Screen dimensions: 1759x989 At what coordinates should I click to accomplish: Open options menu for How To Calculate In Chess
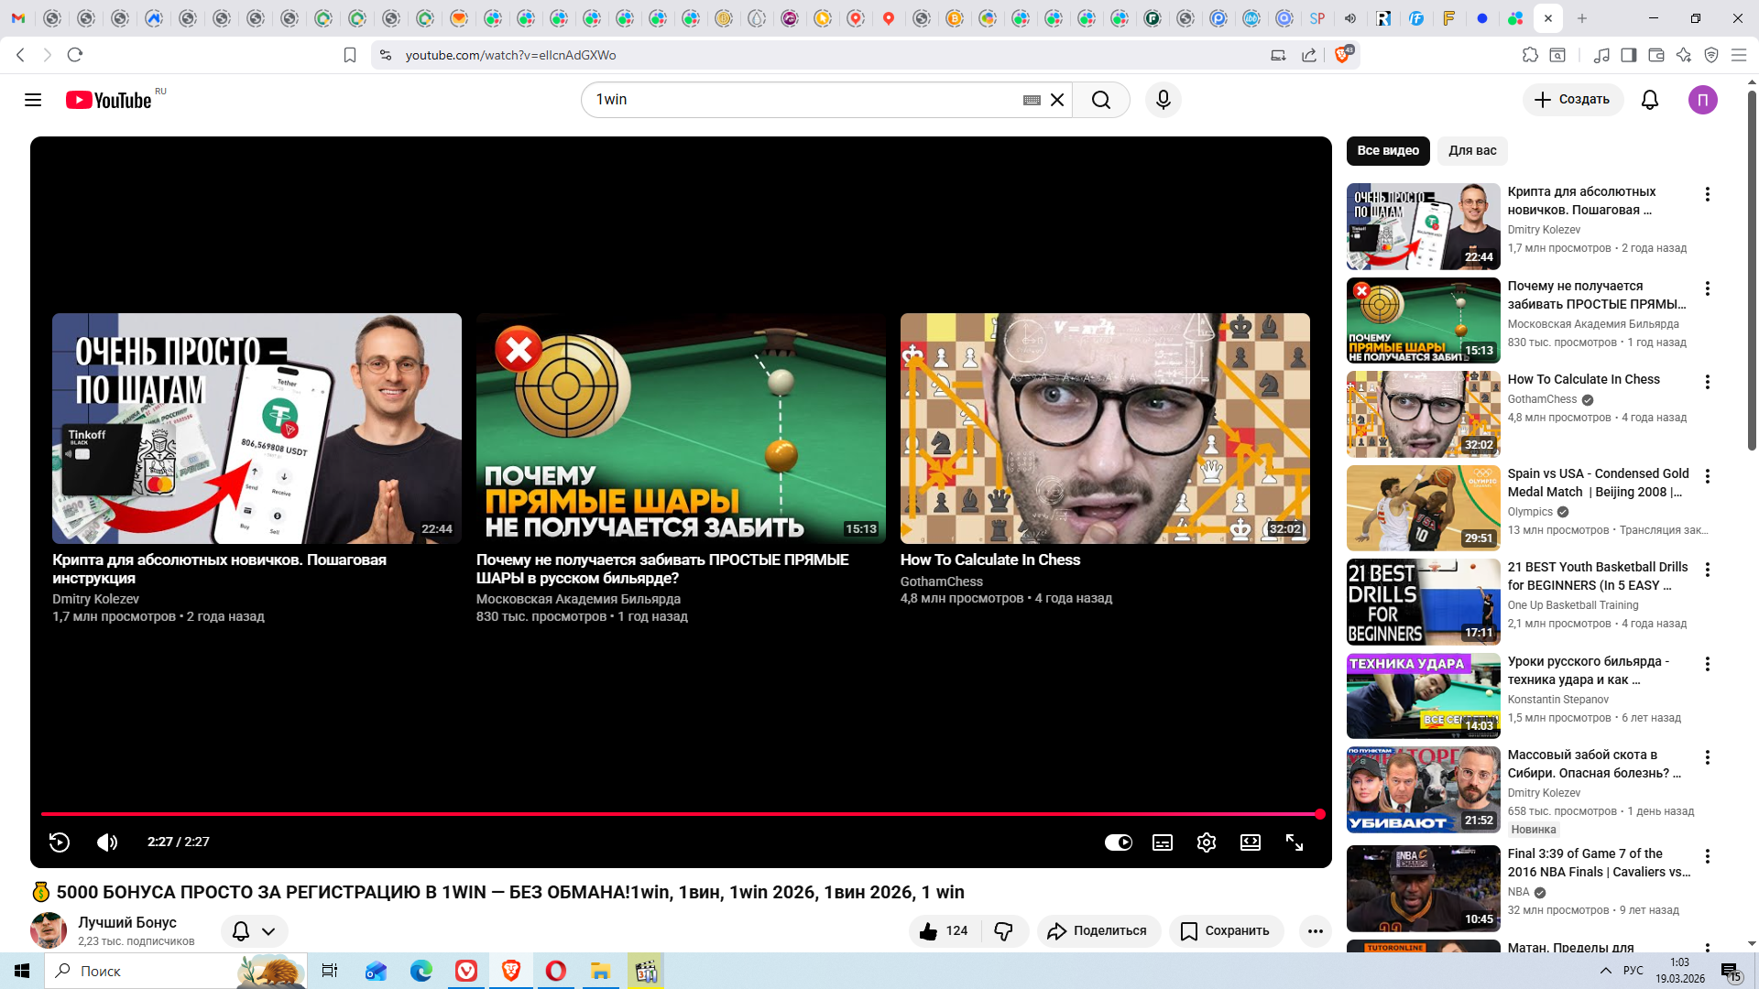[x=1708, y=382]
